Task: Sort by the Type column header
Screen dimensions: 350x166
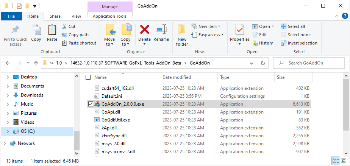Action: (x=225, y=77)
